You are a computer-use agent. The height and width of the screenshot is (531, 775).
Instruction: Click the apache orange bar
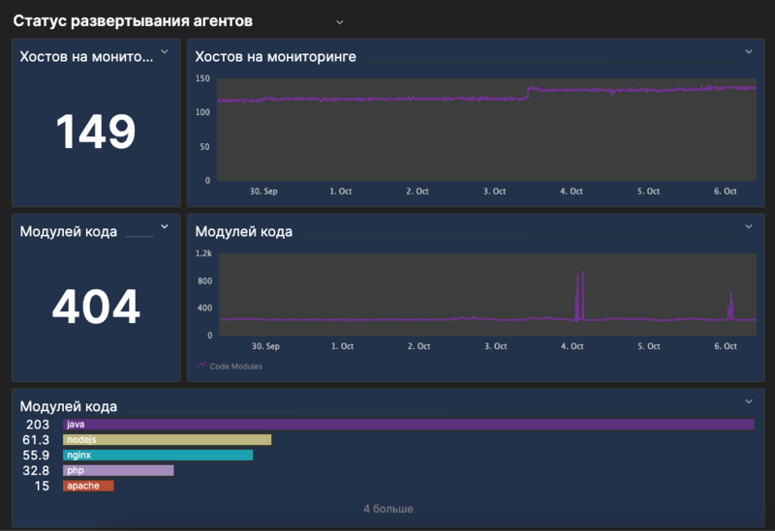point(88,486)
